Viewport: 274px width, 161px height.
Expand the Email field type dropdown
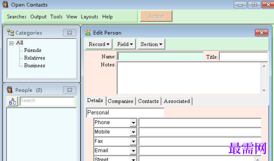(x=133, y=150)
